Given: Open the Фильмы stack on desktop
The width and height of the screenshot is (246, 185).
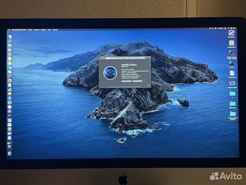Looking at the screenshot, I should point(232,63).
